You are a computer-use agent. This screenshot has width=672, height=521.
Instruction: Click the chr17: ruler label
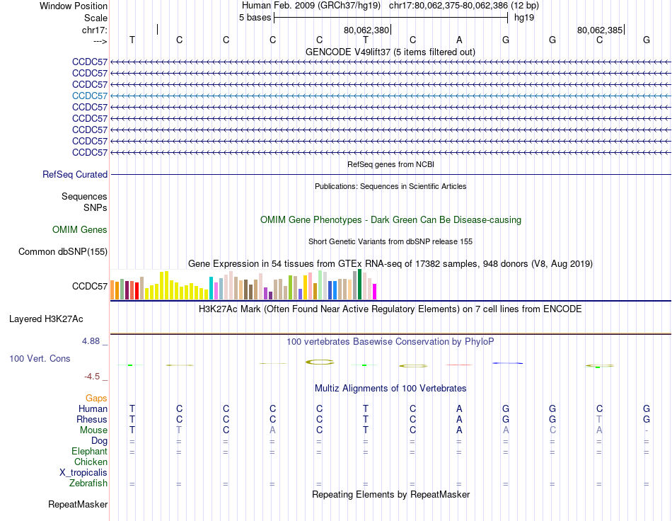(x=95, y=30)
